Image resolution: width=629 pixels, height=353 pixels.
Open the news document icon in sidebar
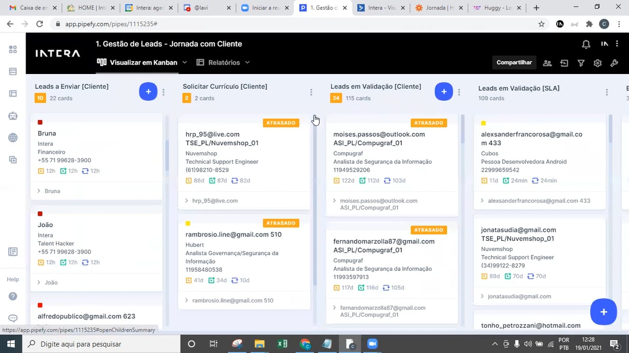point(13,252)
